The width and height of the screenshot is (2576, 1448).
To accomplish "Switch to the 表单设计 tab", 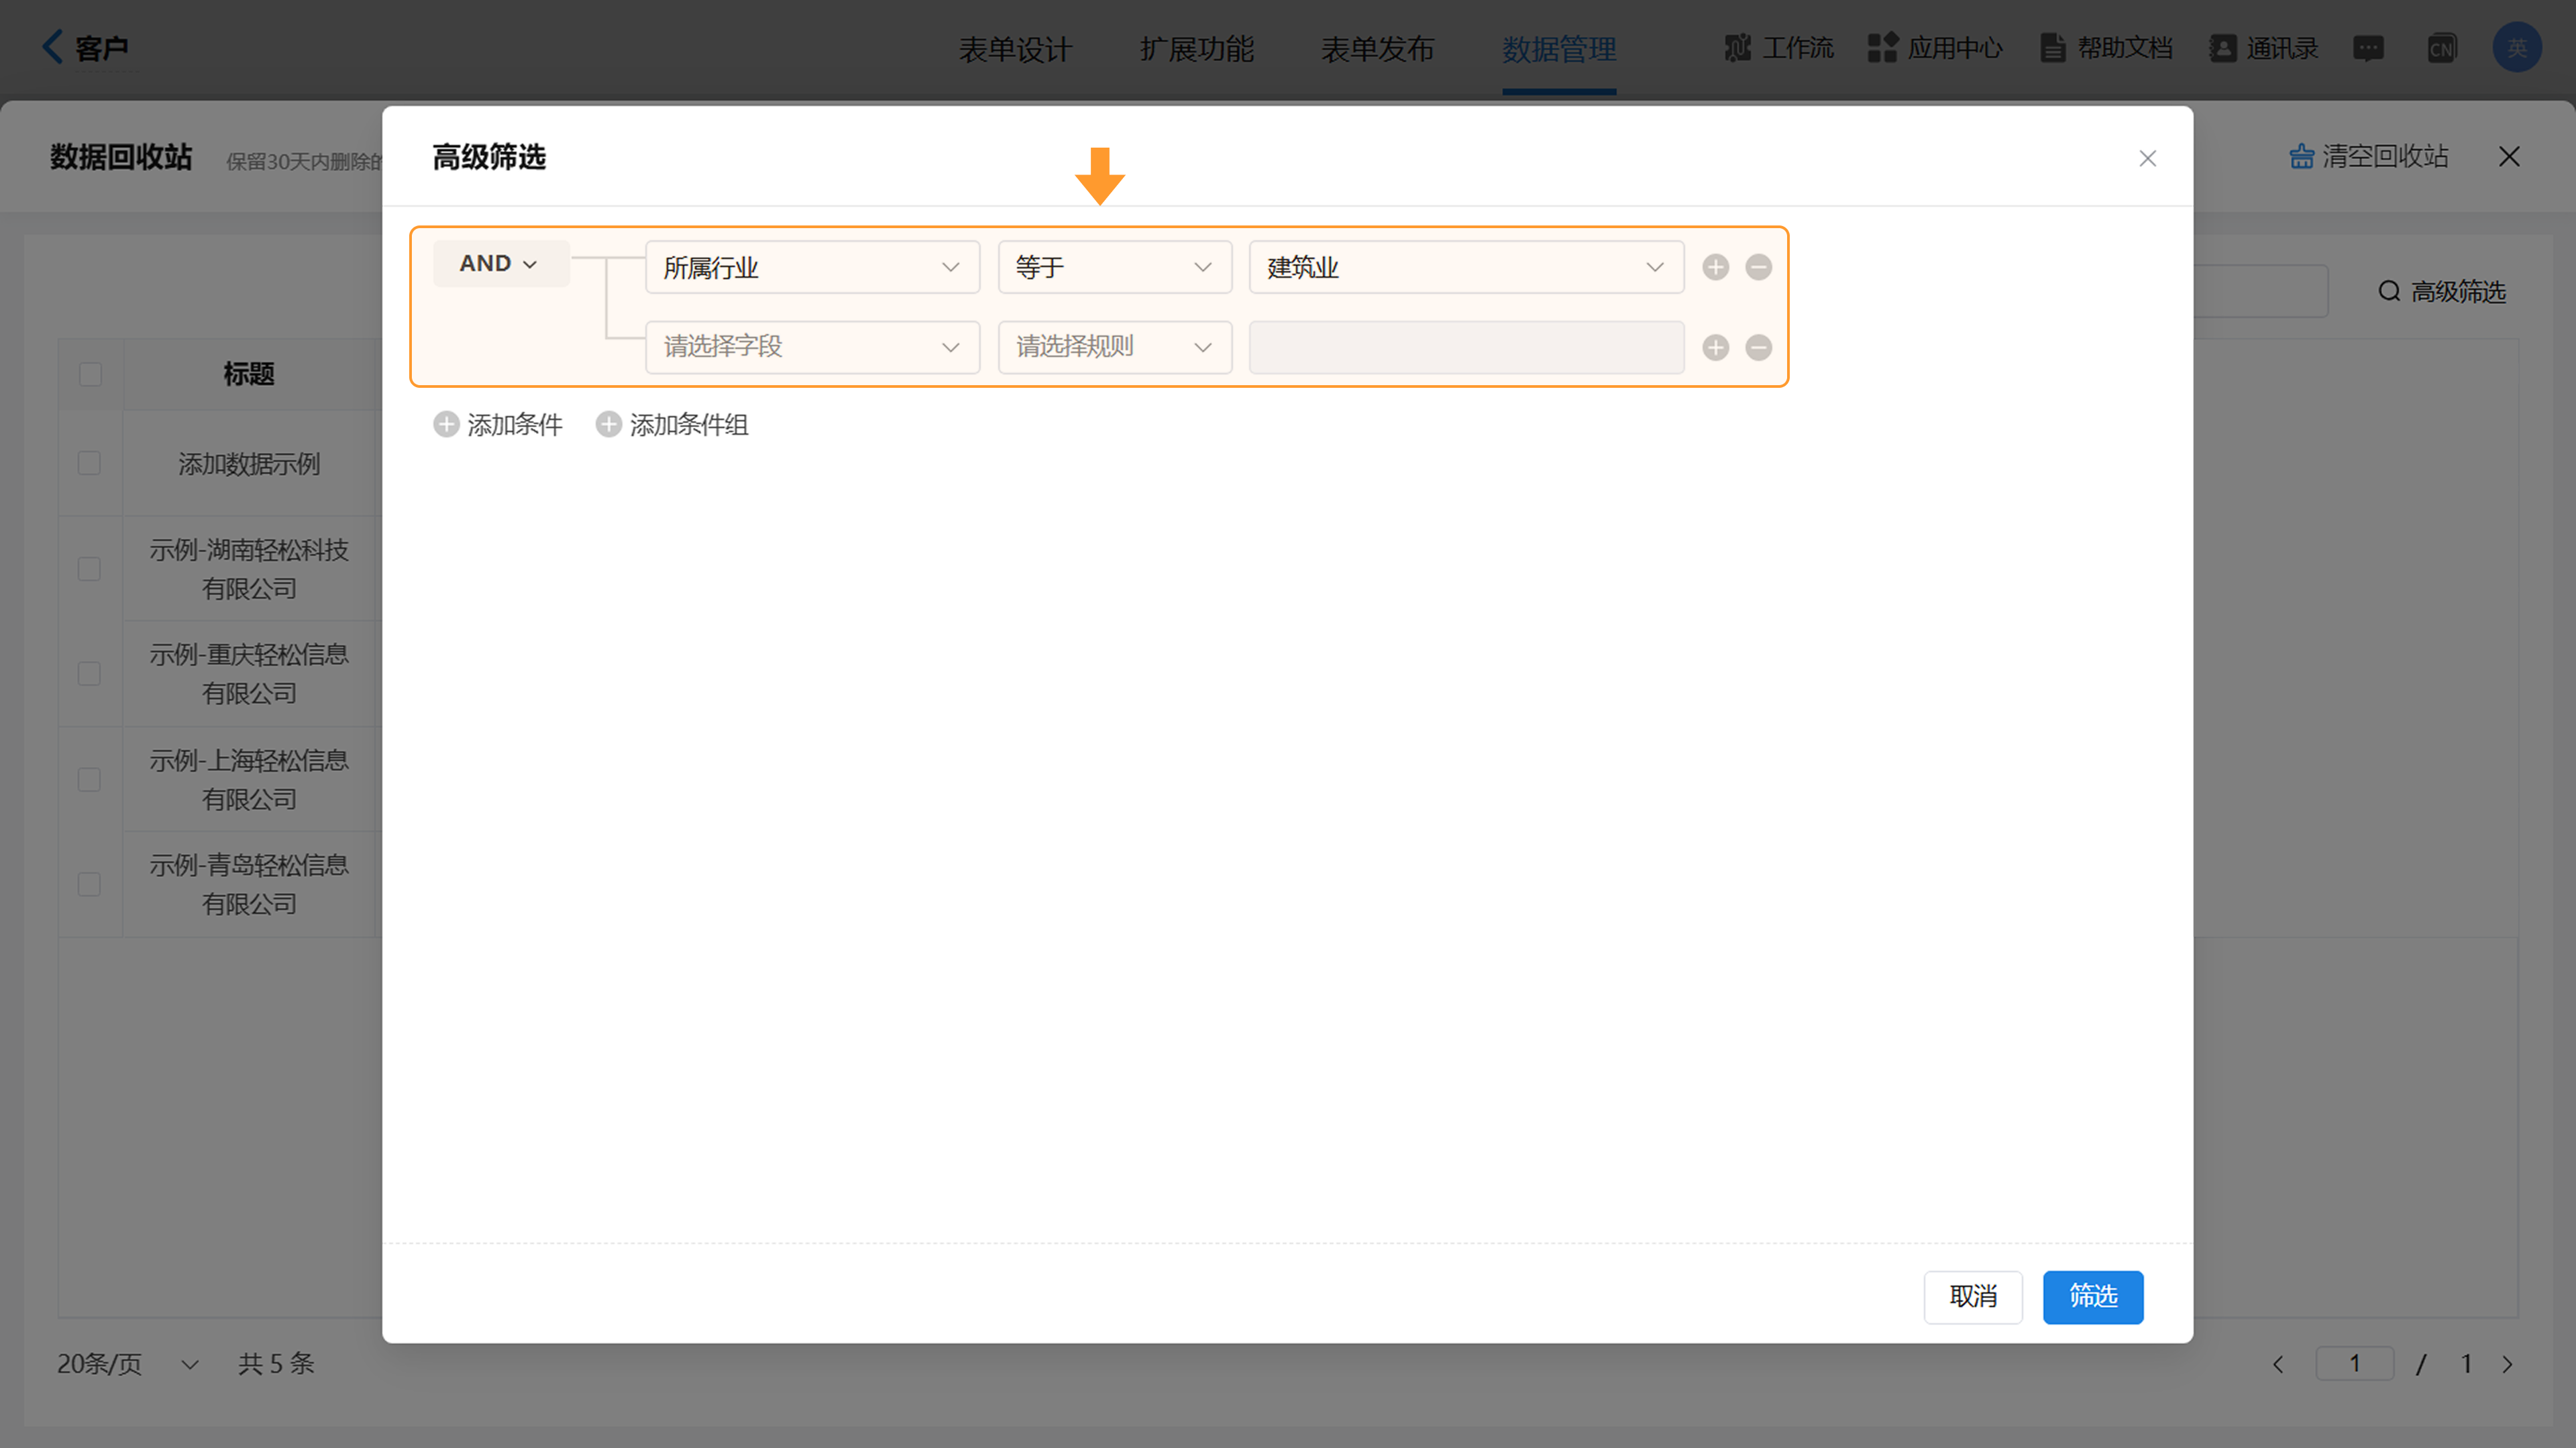I will [x=1015, y=49].
